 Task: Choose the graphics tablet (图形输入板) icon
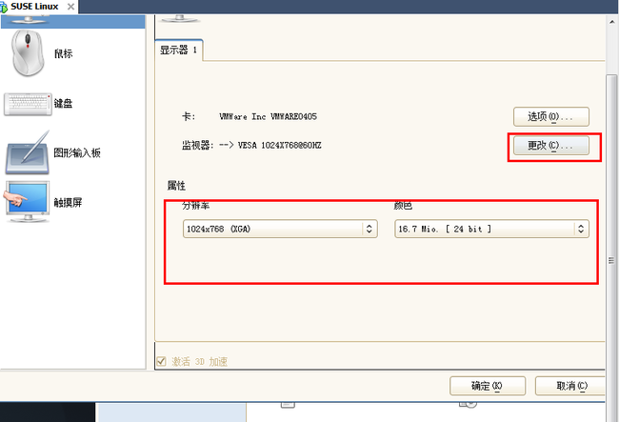[28, 152]
